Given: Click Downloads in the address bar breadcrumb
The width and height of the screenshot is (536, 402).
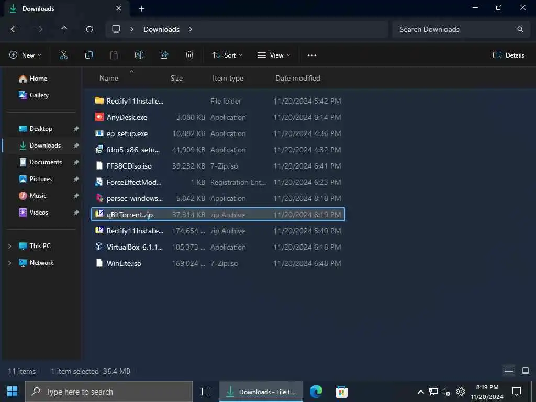Looking at the screenshot, I should (161, 29).
